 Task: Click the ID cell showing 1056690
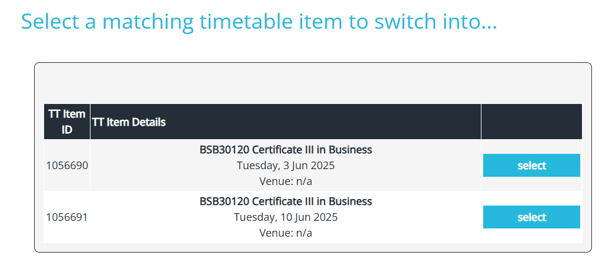(67, 166)
